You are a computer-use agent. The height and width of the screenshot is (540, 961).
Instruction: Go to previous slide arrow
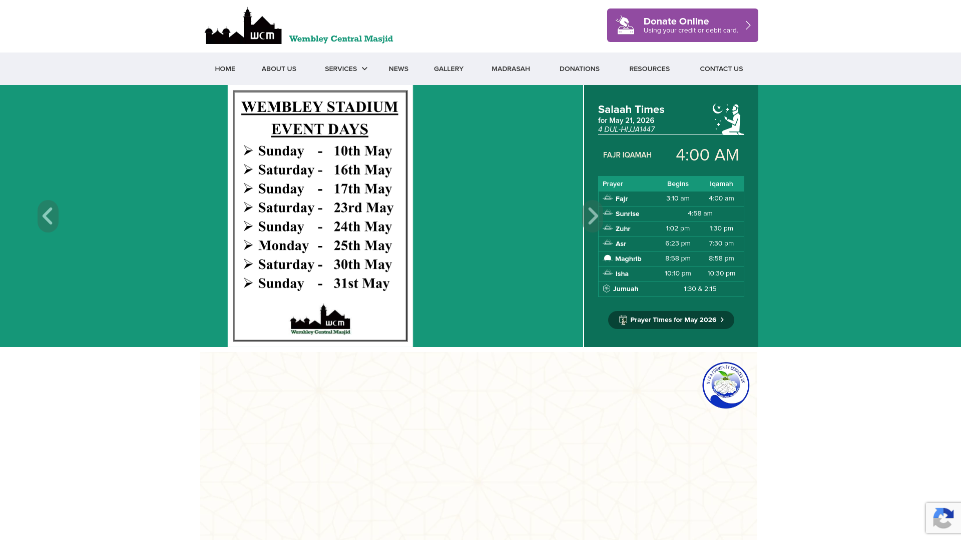pyautogui.click(x=48, y=216)
